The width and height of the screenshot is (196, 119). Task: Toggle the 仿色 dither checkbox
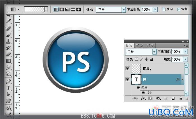[179, 9]
